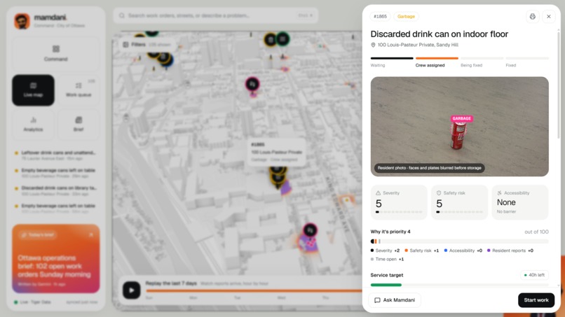Open the Discarded drink cans on library feed item
The height and width of the screenshot is (317, 565).
pyautogui.click(x=55, y=191)
